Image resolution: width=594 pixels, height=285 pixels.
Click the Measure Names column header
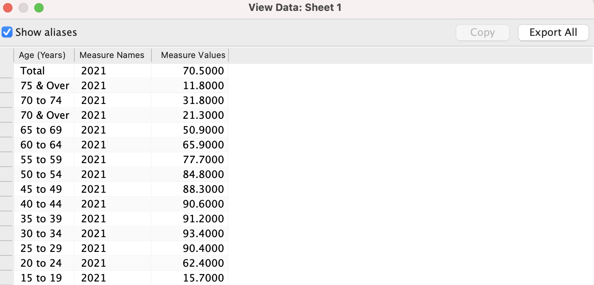112,55
